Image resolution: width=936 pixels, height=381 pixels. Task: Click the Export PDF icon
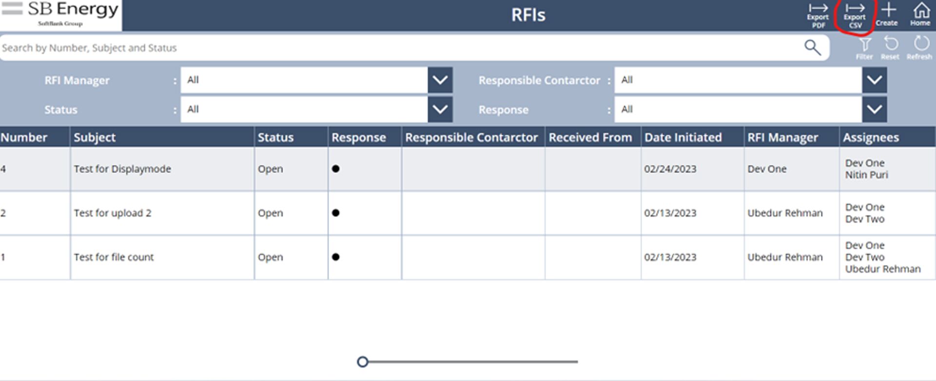818,15
